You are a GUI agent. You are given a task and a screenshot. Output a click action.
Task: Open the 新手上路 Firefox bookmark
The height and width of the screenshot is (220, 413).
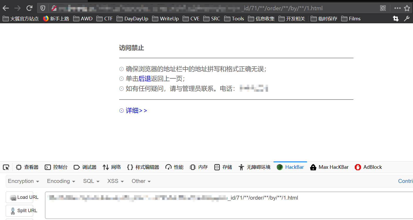click(56, 19)
